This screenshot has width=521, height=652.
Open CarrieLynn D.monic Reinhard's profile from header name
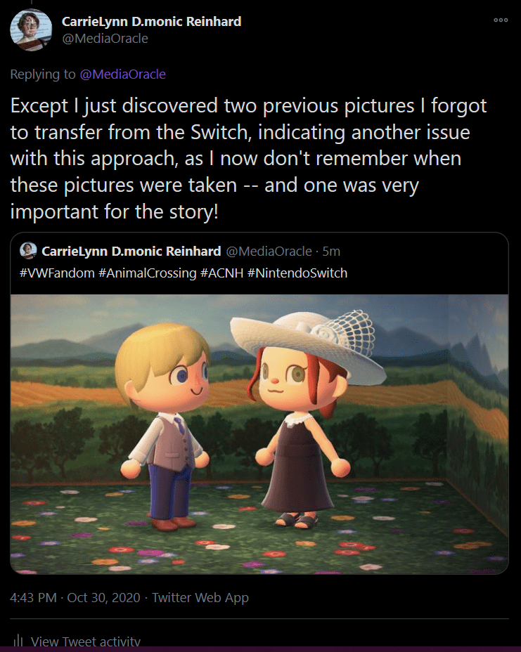click(x=152, y=21)
